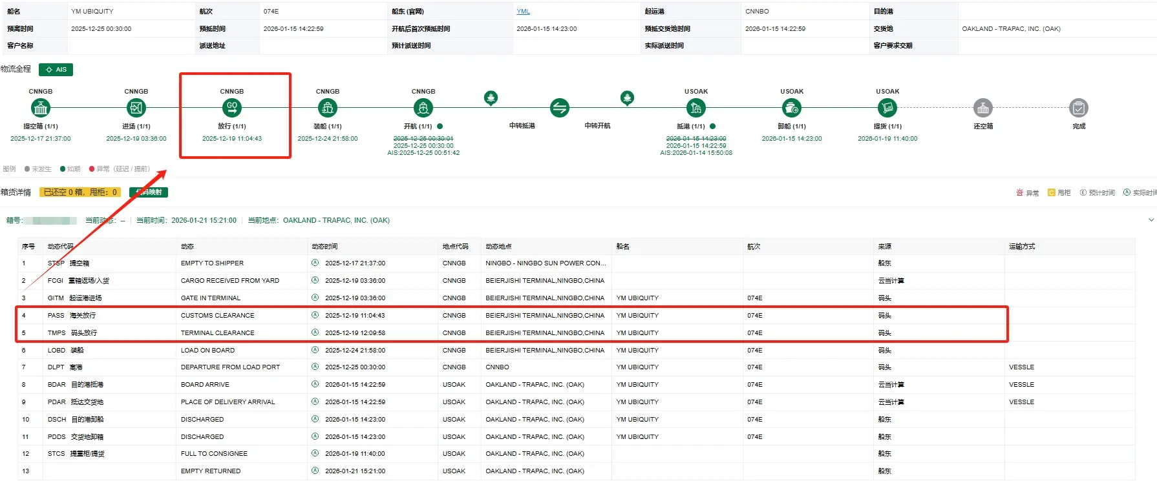Click the 装船 loading ship timeline icon
The width and height of the screenshot is (1157, 481).
[328, 108]
